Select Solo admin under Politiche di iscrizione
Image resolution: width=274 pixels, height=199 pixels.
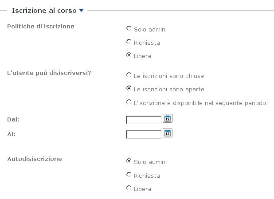click(129, 29)
